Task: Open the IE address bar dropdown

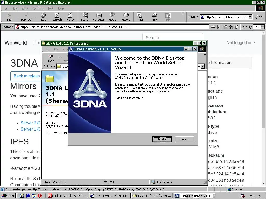Action: point(250,17)
